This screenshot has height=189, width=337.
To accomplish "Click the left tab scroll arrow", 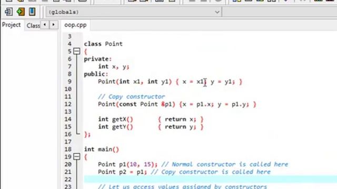I will pos(45,25).
